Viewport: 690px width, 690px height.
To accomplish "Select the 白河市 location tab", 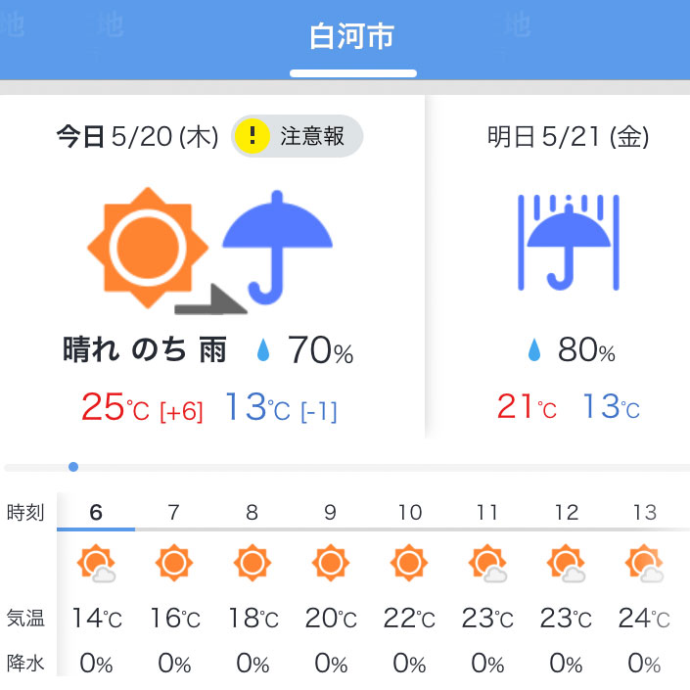I will [352, 37].
